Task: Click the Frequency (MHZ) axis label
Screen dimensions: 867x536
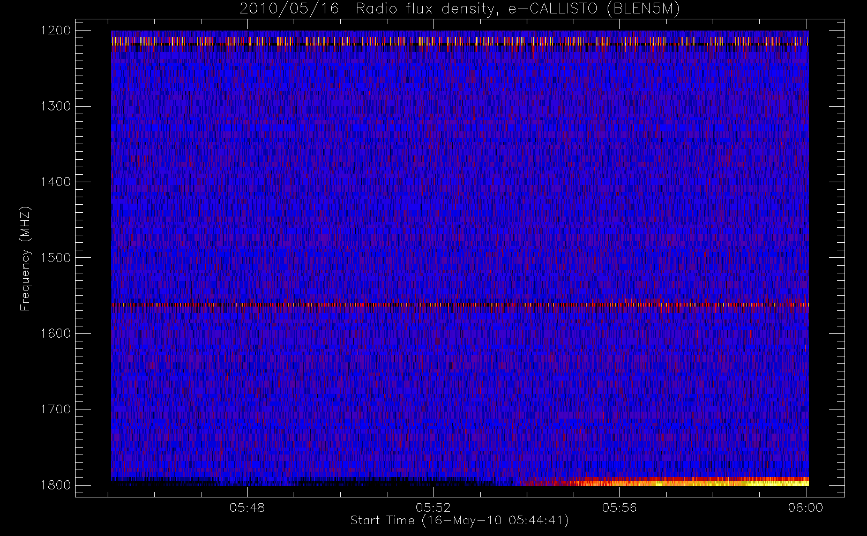Action: 25,258
